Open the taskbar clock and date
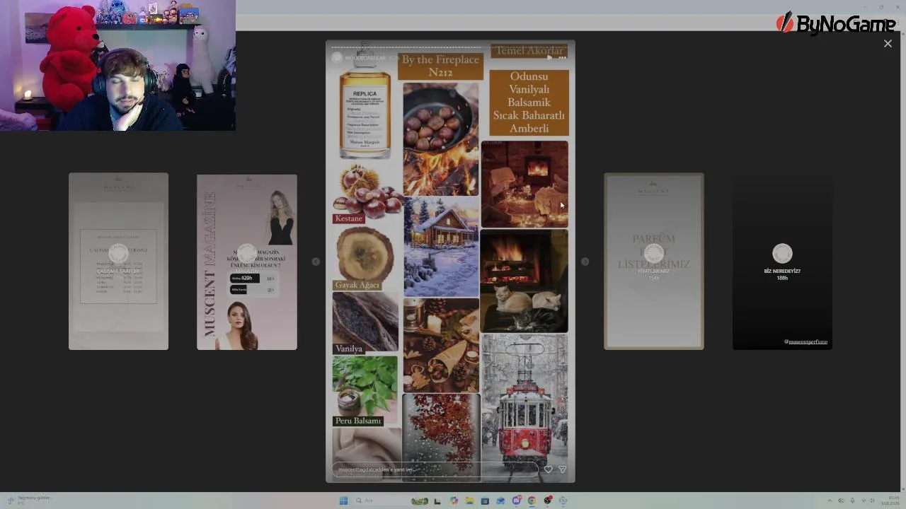Viewport: 906px width, 509px height. tap(890, 501)
